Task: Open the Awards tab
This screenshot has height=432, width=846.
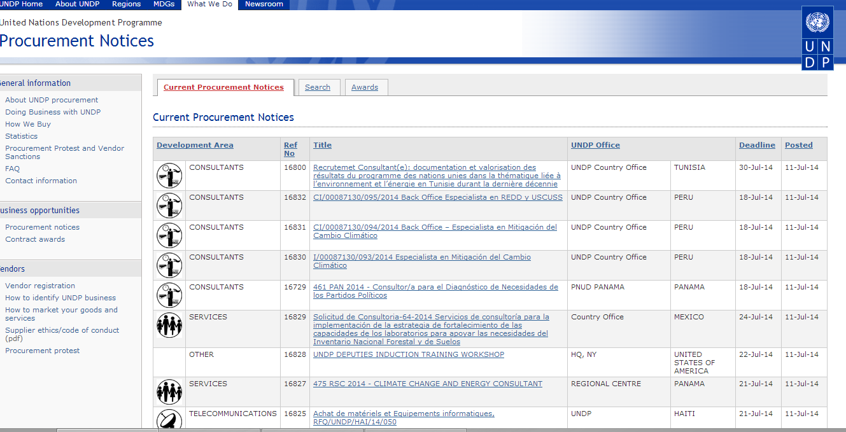Action: [365, 87]
